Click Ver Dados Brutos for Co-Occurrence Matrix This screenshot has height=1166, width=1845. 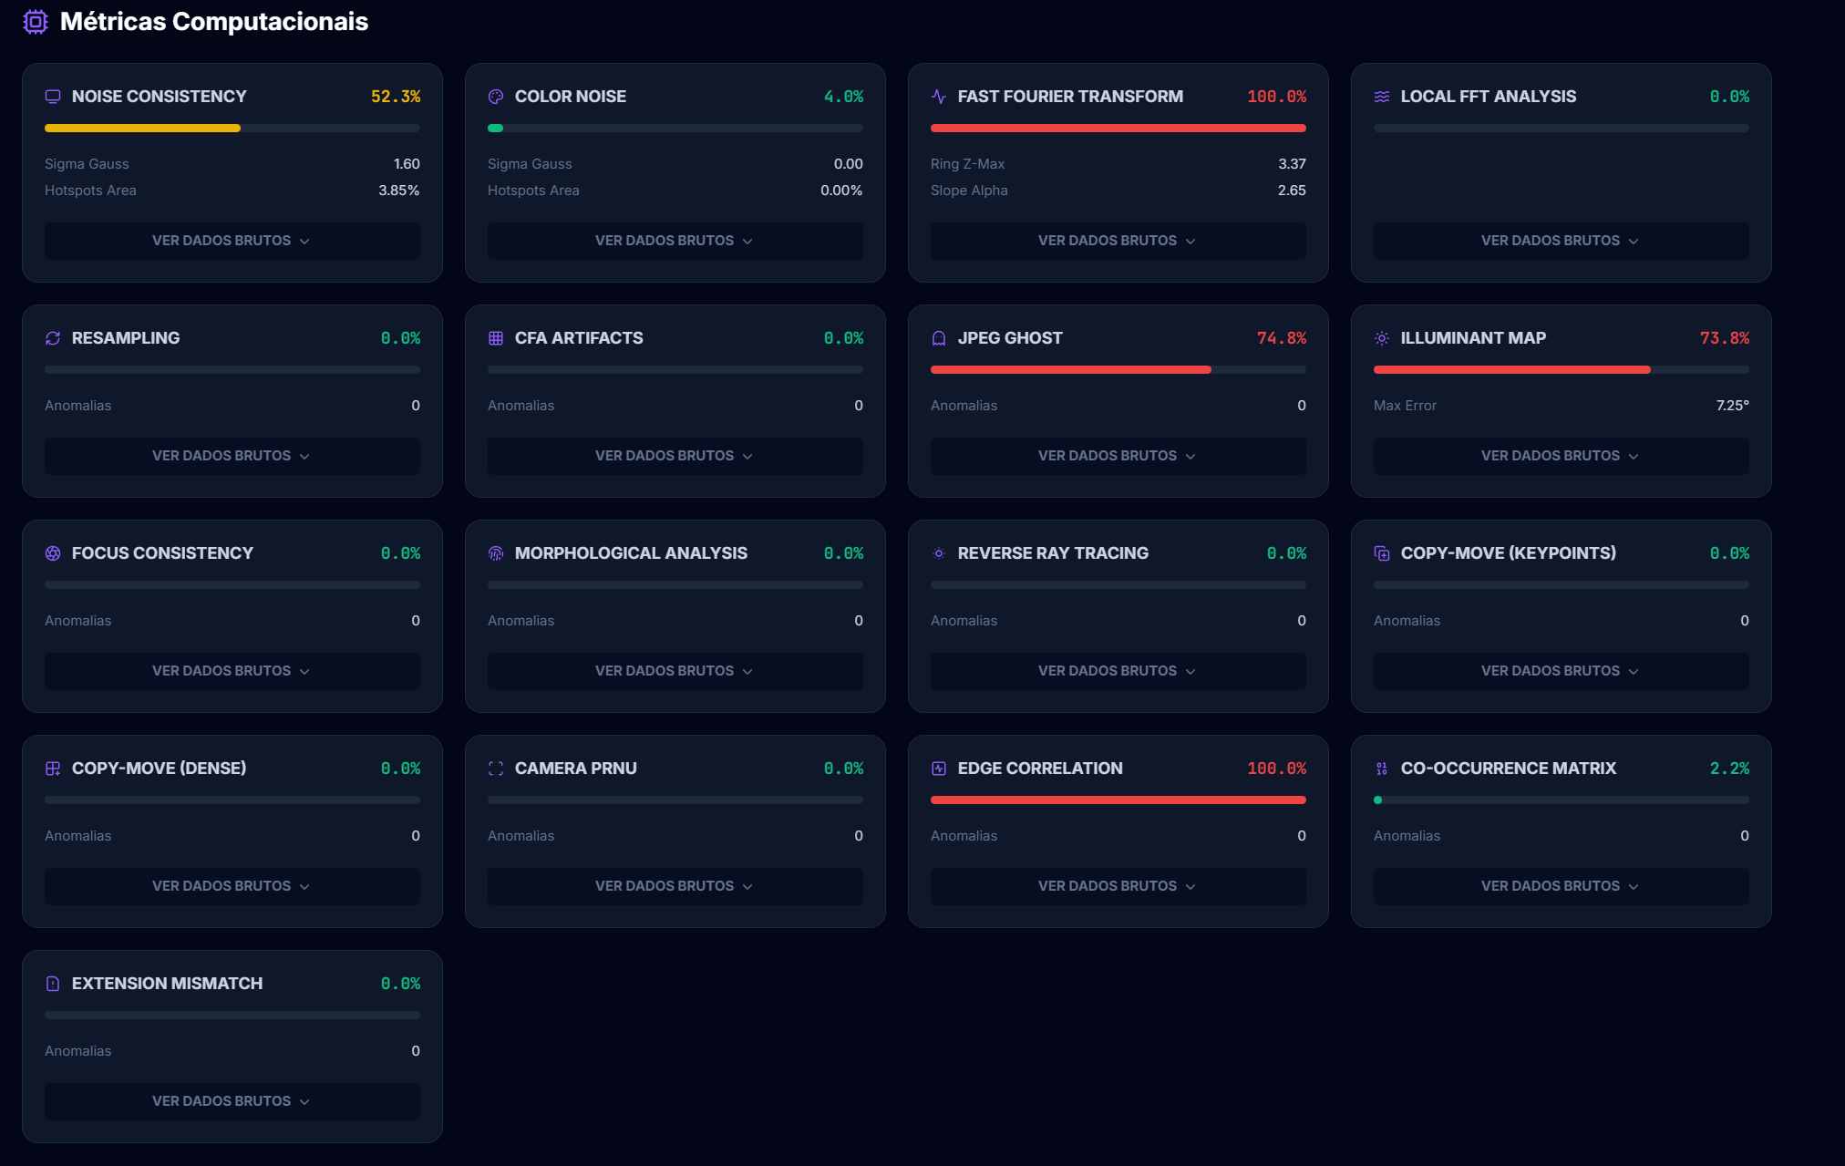1560,886
